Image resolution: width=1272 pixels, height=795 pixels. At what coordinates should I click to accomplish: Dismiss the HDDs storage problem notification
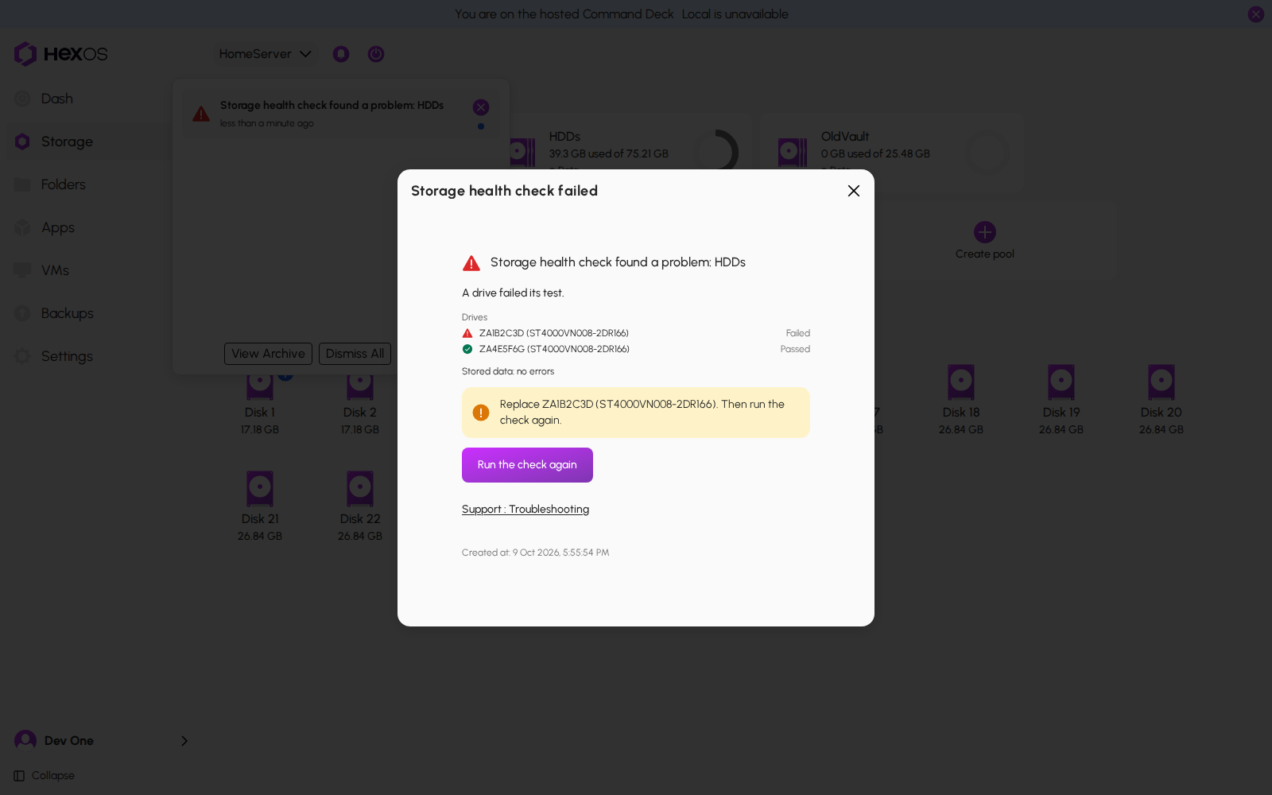pyautogui.click(x=481, y=107)
